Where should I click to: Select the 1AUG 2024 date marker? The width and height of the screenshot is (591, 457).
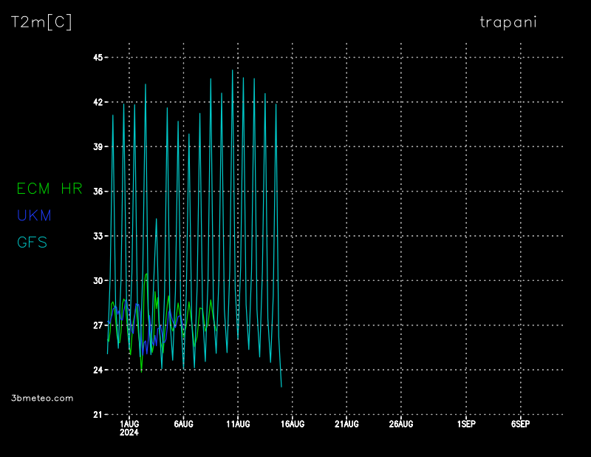coord(129,428)
